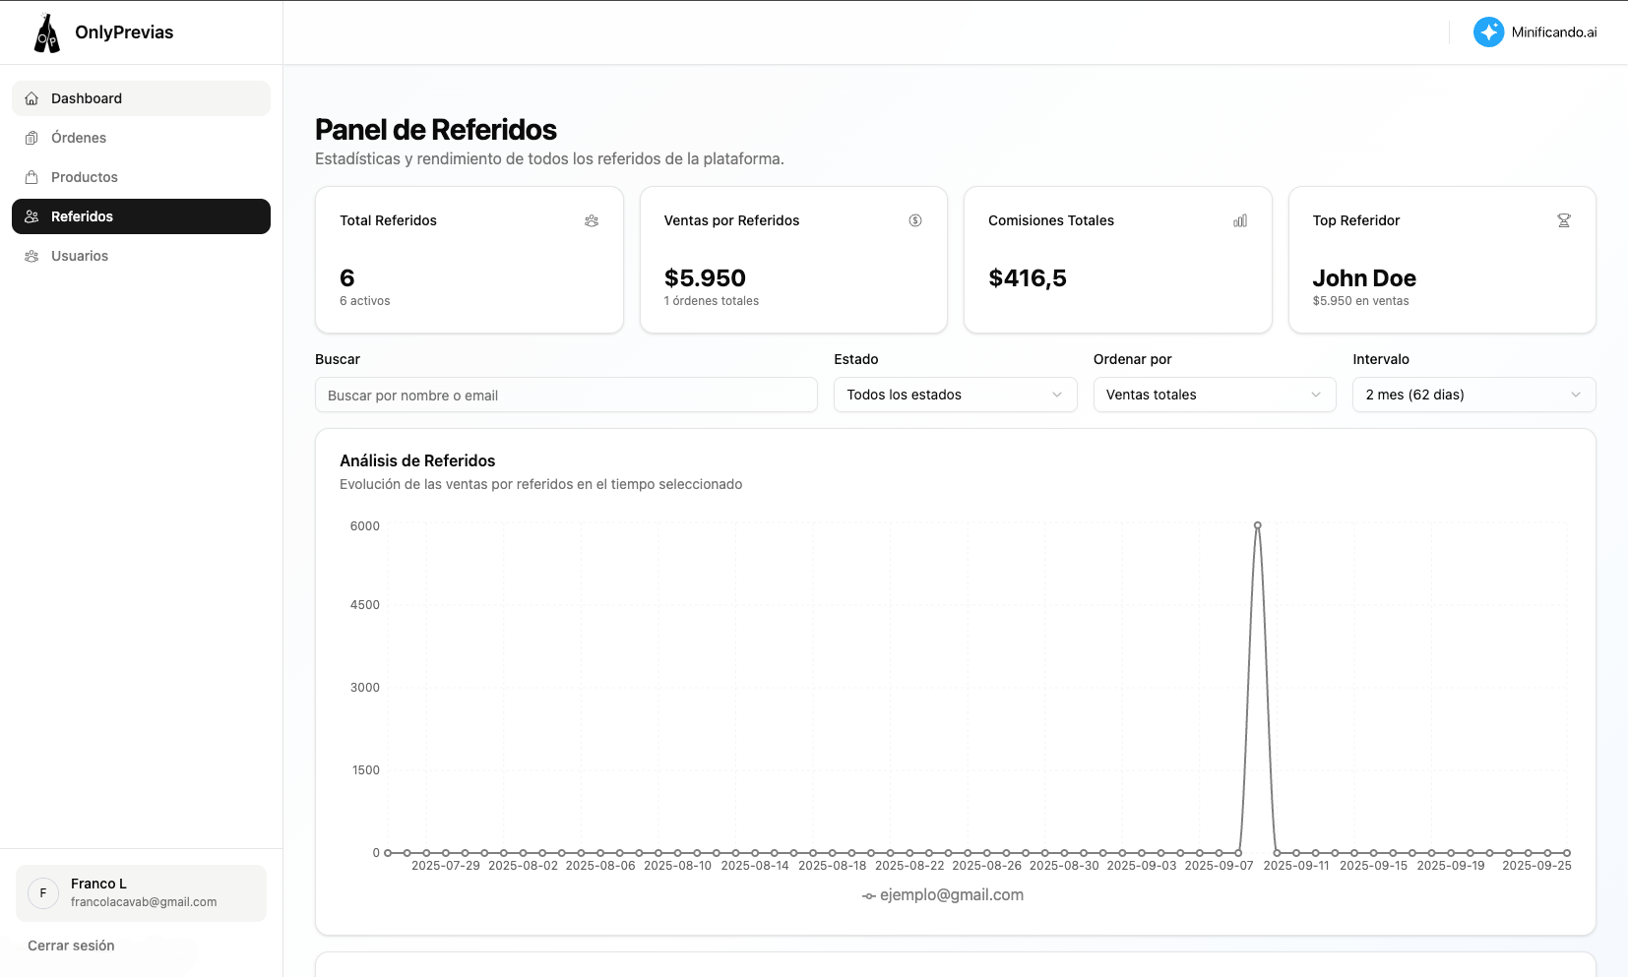
Task: Focus the Buscar por nombre o email field
Action: coord(566,396)
